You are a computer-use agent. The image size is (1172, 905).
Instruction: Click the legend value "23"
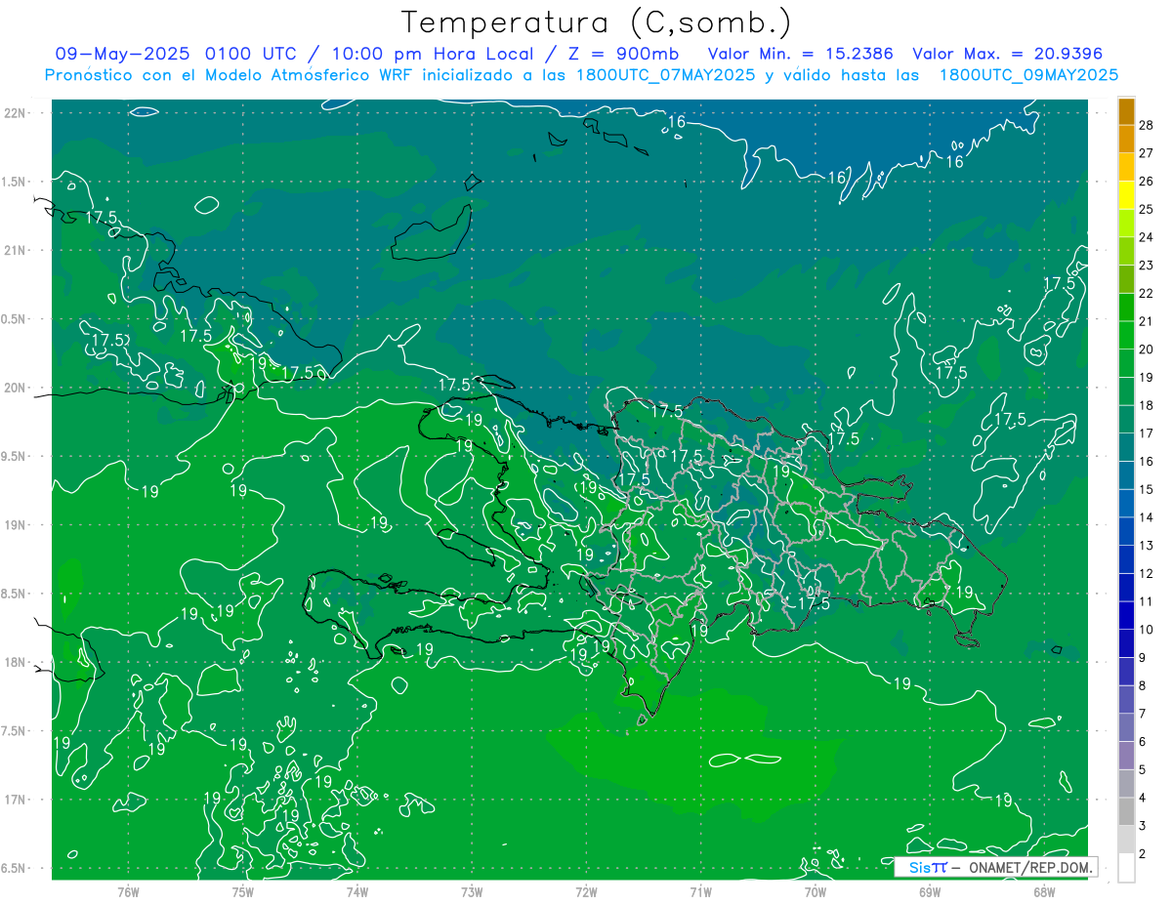pos(1147,266)
